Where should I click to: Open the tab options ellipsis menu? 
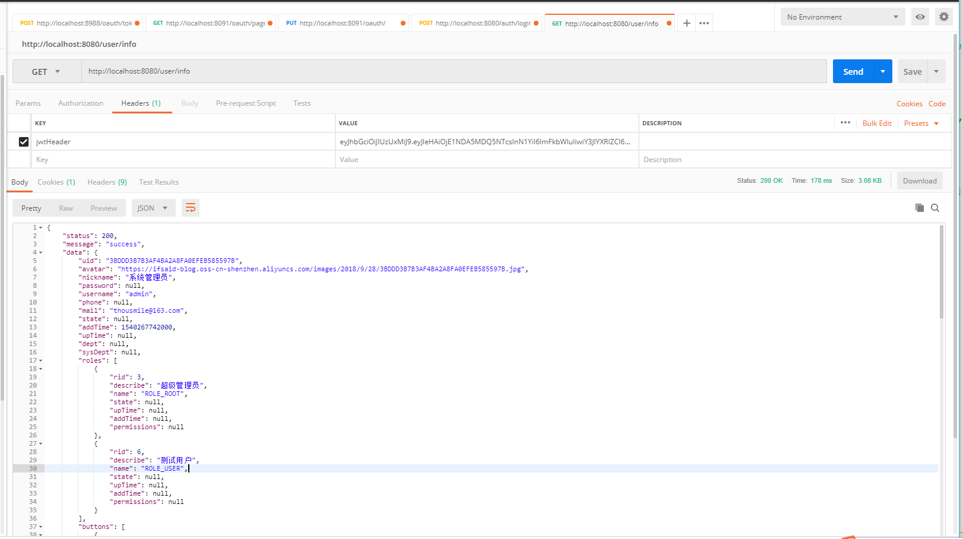tap(704, 23)
